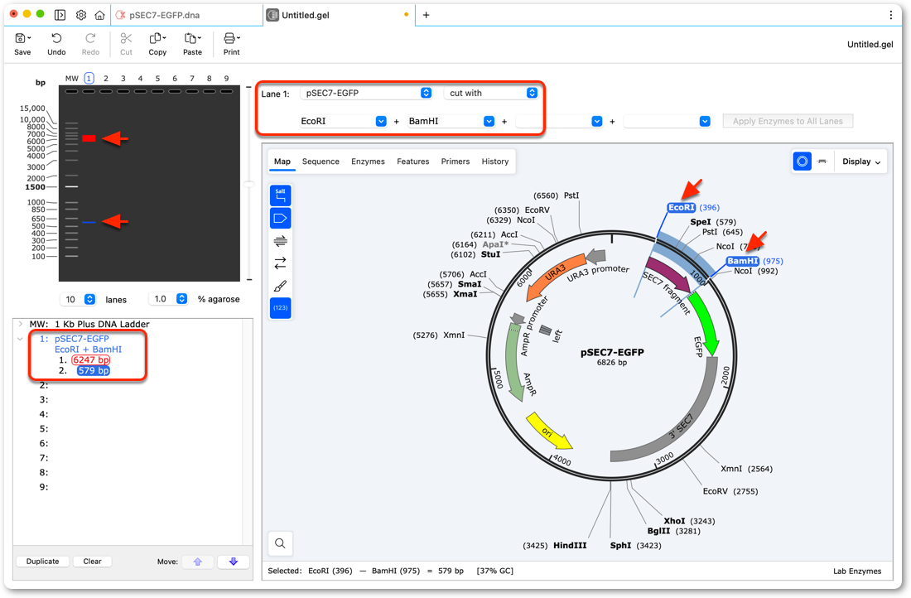Change the number of lanes stepper
911x598 pixels.
(x=89, y=299)
